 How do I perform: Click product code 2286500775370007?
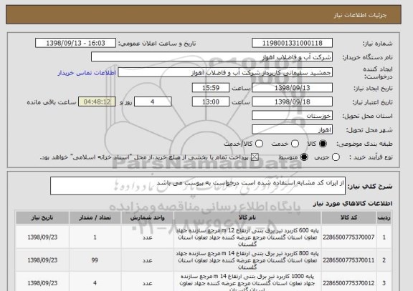pyautogui.click(x=348, y=237)
